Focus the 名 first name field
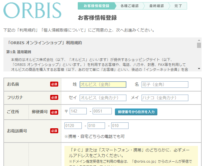Viewport: 206px width, 166px height. coord(165,85)
